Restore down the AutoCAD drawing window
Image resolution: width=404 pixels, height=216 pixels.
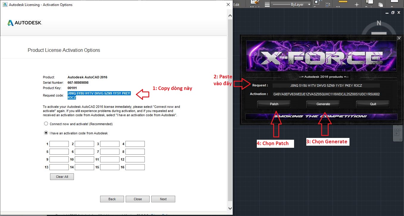(x=393, y=13)
